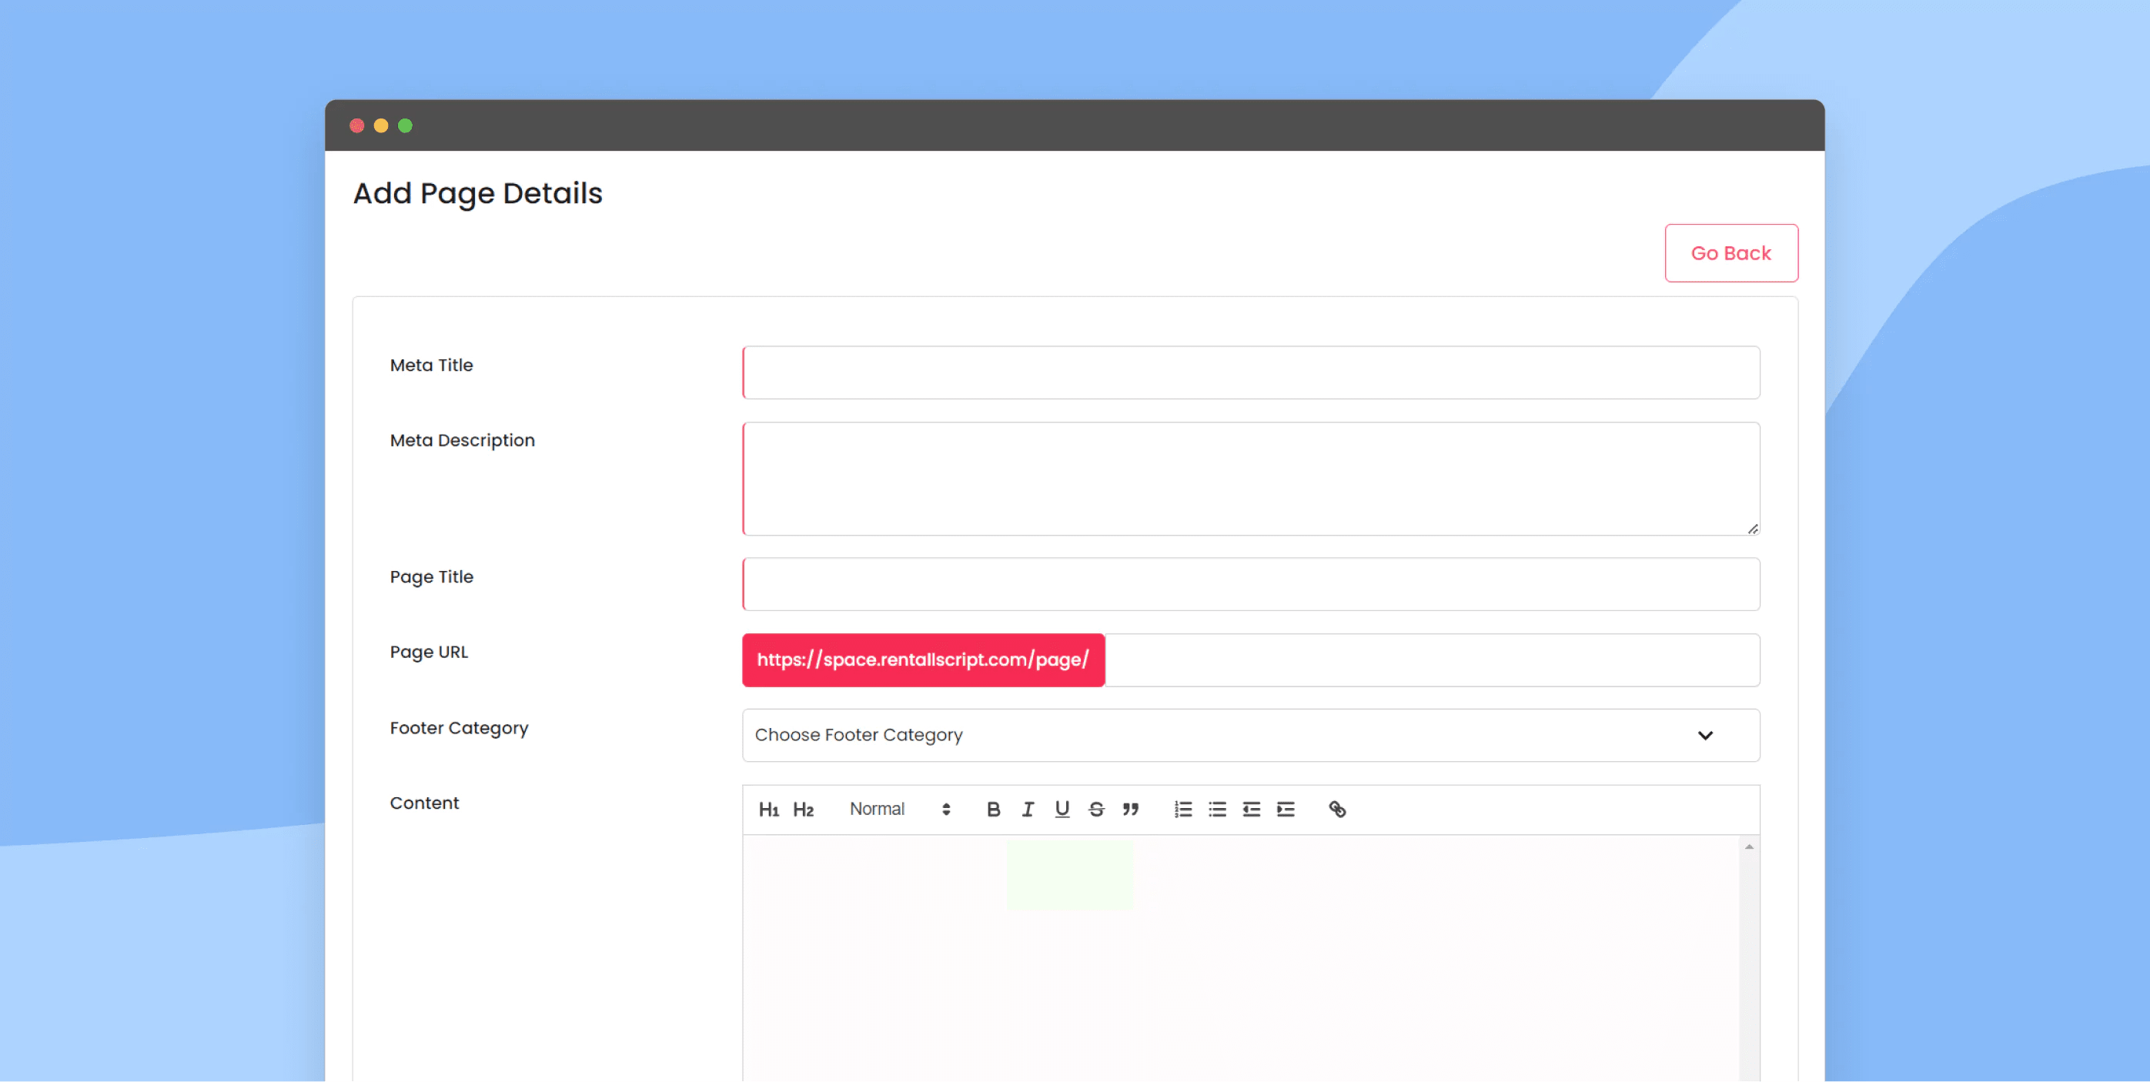Click the Meta Title label
Screen dimensions: 2150x1082
click(x=432, y=366)
